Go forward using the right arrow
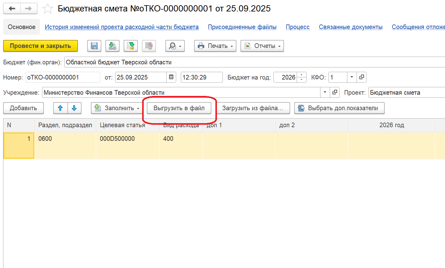This screenshot has width=445, height=268. coord(28,9)
